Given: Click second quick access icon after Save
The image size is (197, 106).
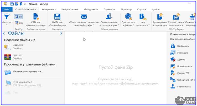Looking at the screenshot, I should tap(17, 4).
